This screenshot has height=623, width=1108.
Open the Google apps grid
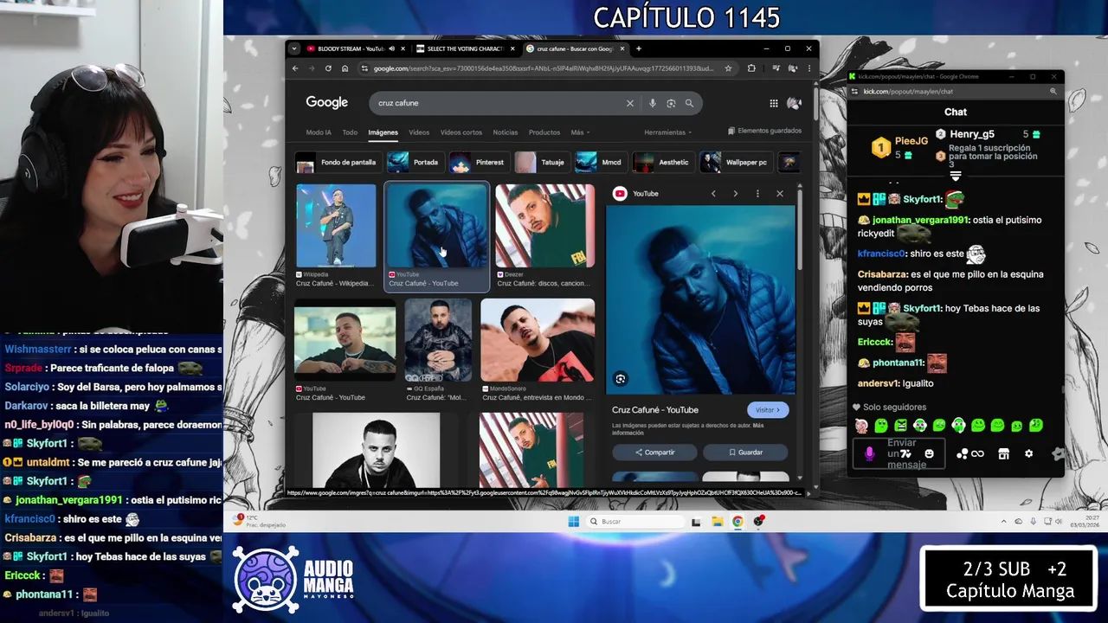tap(774, 103)
